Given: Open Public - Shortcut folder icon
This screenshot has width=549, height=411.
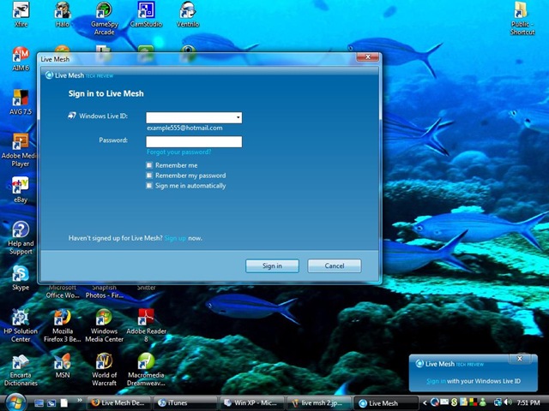Looking at the screenshot, I should (x=522, y=18).
